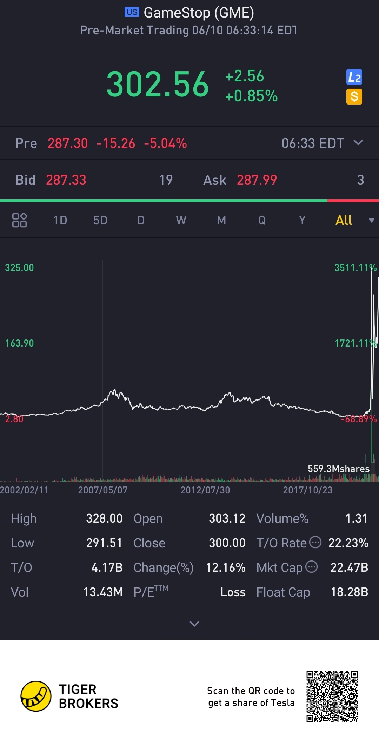Tap the High value 328.00
This screenshot has height=753, width=379.
click(x=104, y=518)
